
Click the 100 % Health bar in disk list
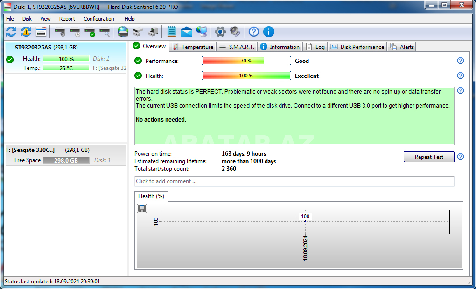[x=66, y=59]
